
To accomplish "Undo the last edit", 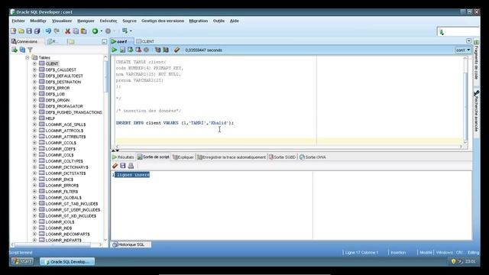I will pos(48,31).
